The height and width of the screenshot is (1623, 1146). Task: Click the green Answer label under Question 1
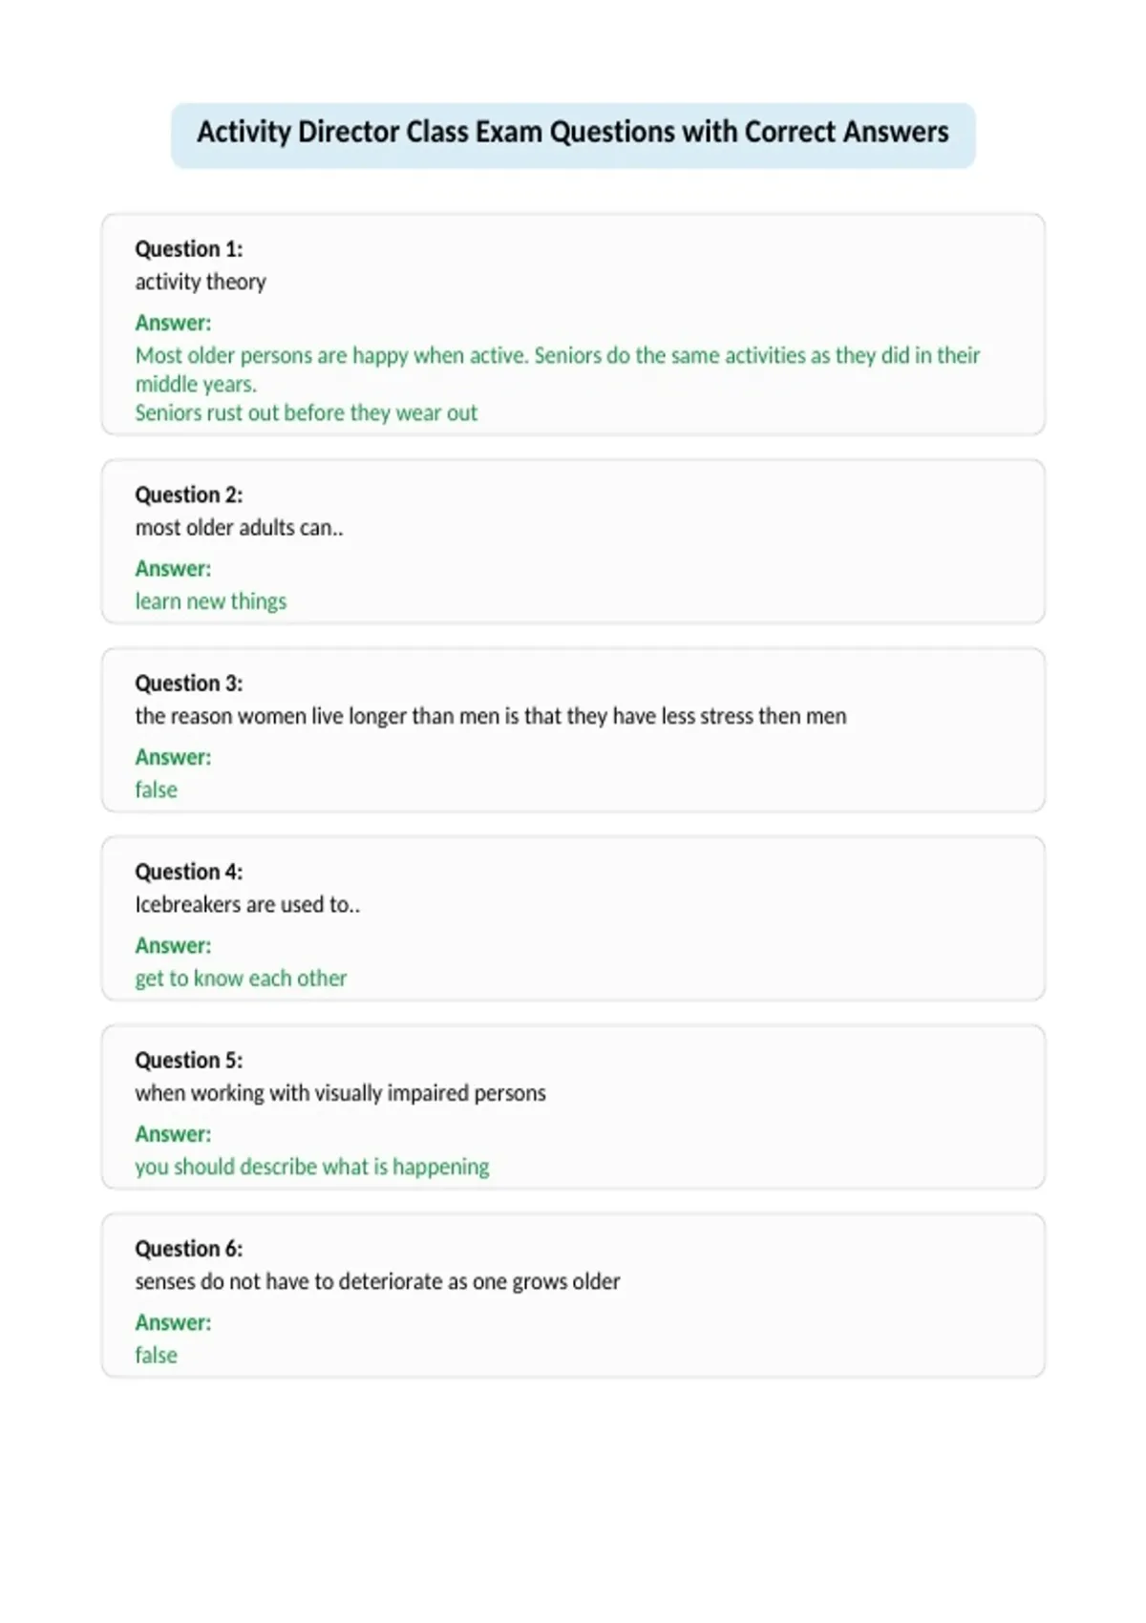point(173,323)
